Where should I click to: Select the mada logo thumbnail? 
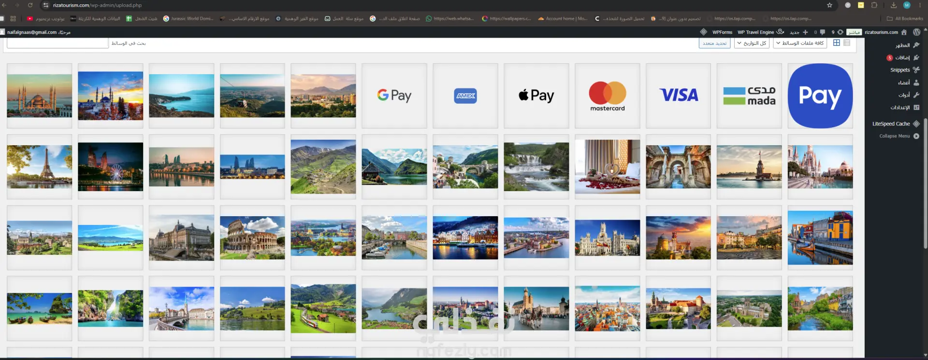coord(749,96)
